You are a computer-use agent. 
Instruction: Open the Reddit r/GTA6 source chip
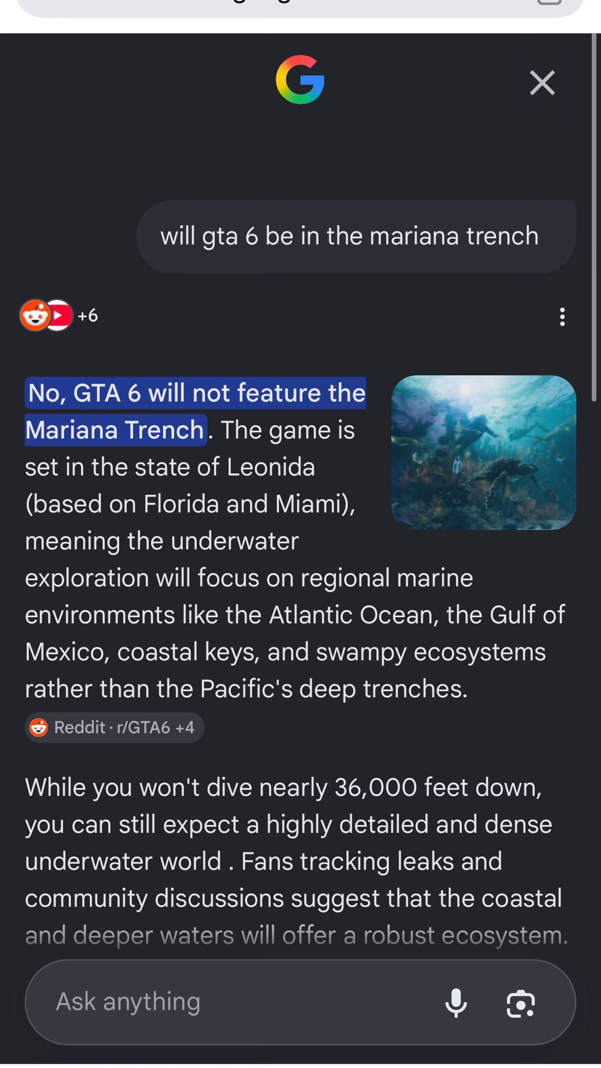[114, 727]
